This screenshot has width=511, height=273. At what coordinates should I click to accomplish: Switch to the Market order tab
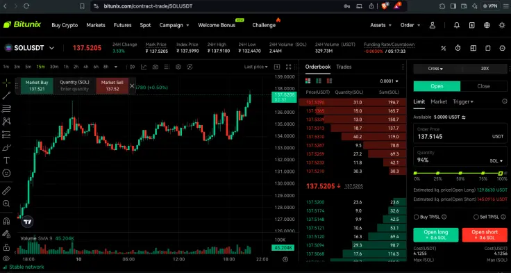pos(439,101)
